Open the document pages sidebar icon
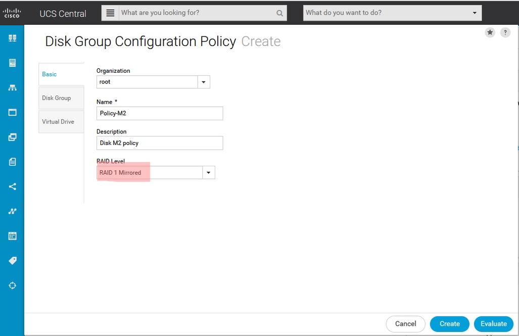This screenshot has width=519, height=336. click(12, 162)
